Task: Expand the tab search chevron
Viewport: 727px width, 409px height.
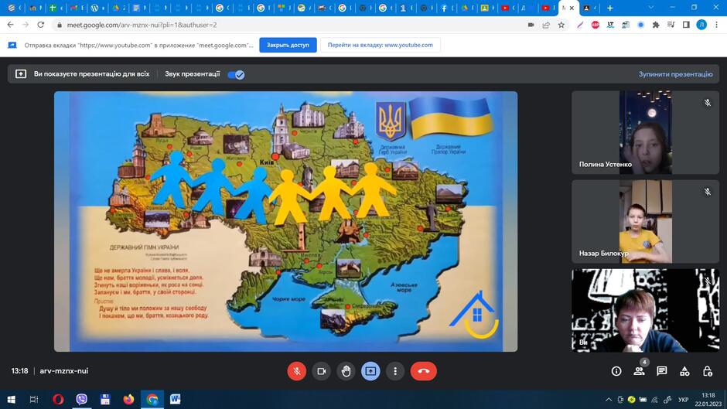Action: [x=651, y=8]
